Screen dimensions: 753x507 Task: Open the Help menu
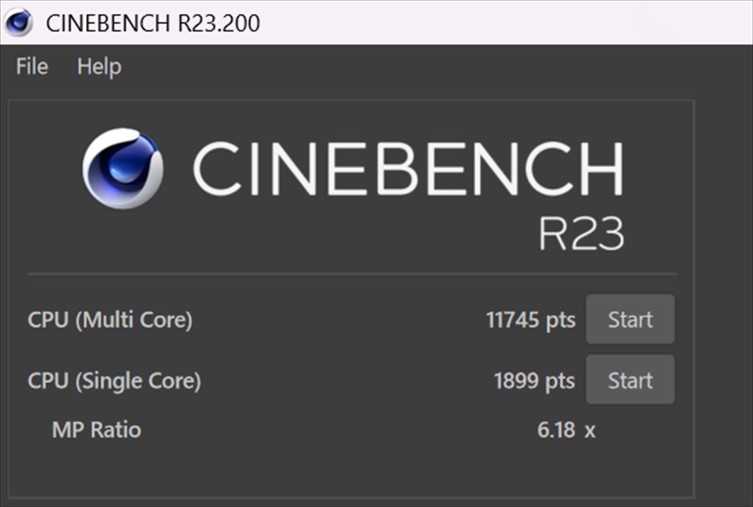(x=99, y=66)
